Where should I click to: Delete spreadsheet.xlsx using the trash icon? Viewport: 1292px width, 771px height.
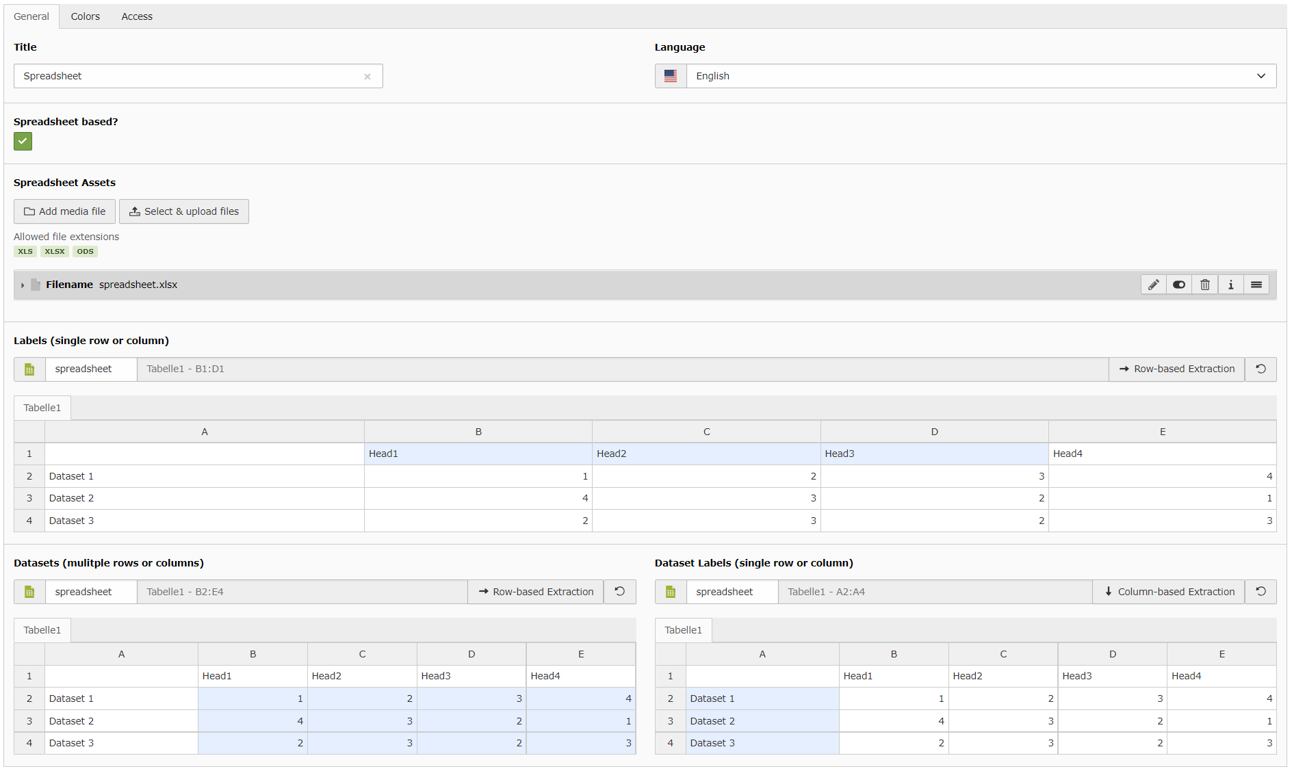point(1204,284)
